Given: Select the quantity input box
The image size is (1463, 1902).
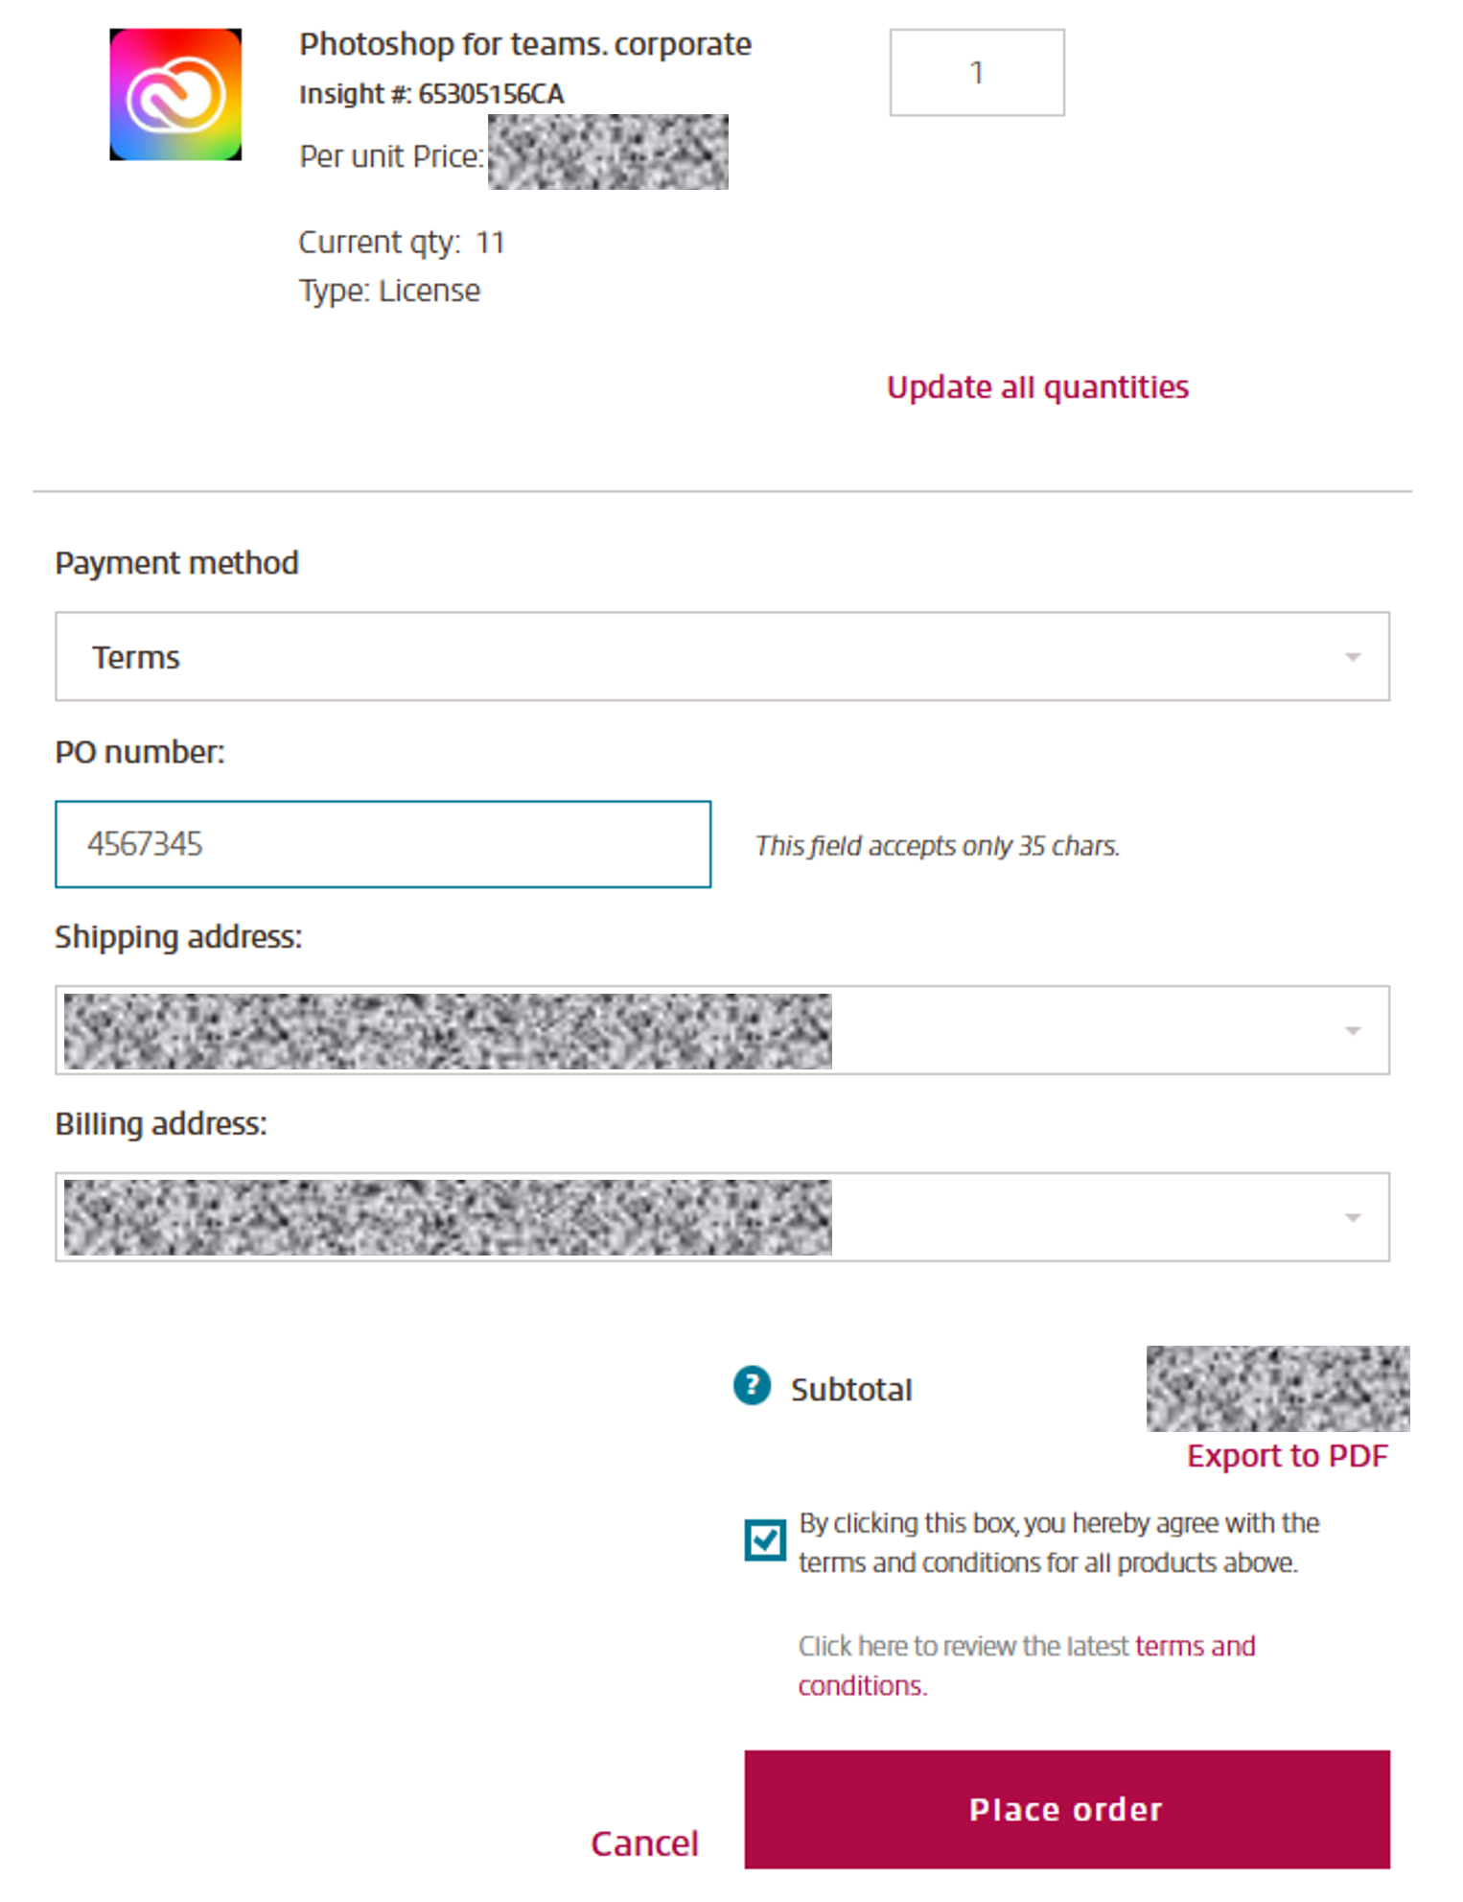Looking at the screenshot, I should click(x=976, y=72).
